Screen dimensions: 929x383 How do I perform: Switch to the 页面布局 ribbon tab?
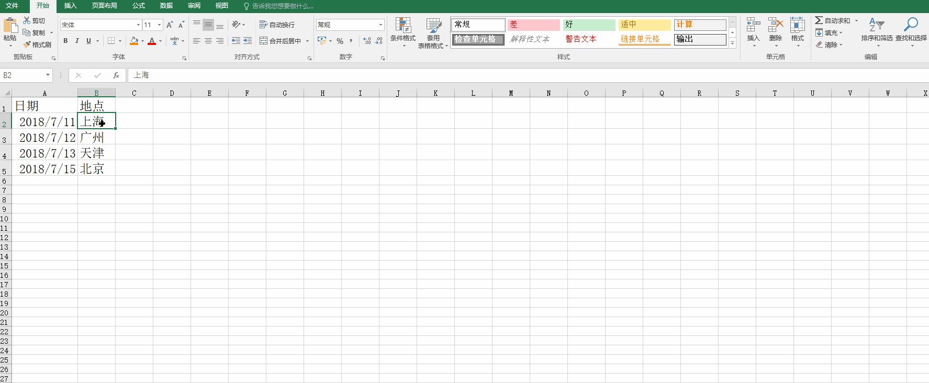[x=104, y=6]
